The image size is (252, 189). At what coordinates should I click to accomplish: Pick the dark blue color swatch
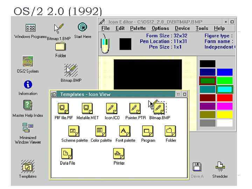[x=208, y=72]
